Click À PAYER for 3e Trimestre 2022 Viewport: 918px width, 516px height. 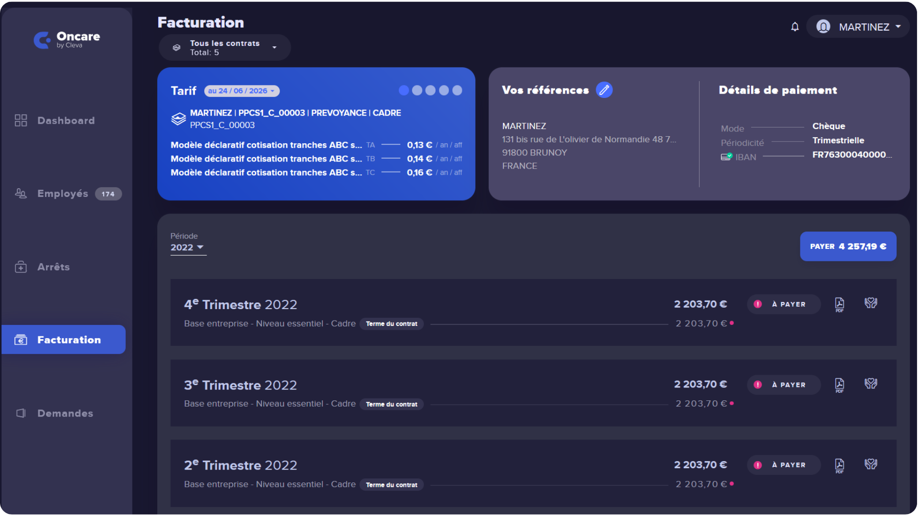point(784,385)
